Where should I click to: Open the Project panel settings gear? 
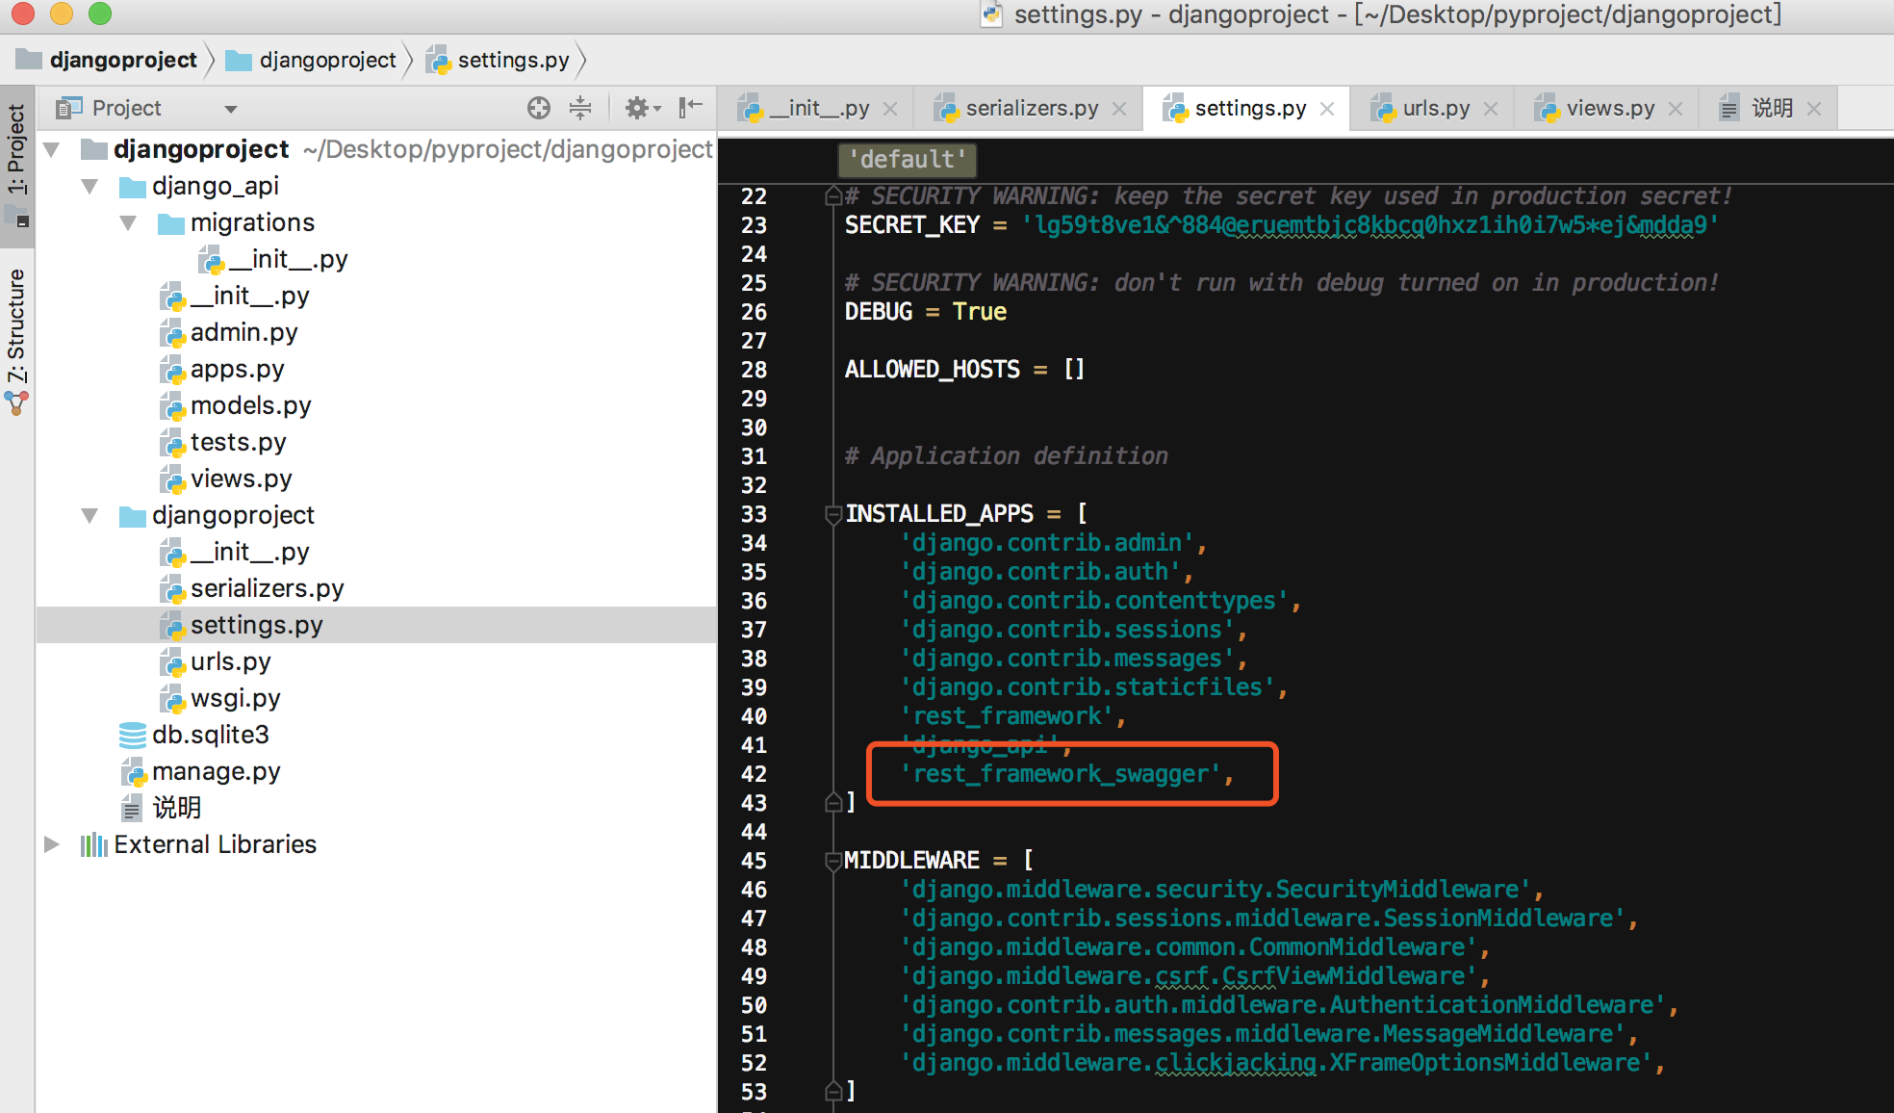(x=637, y=108)
